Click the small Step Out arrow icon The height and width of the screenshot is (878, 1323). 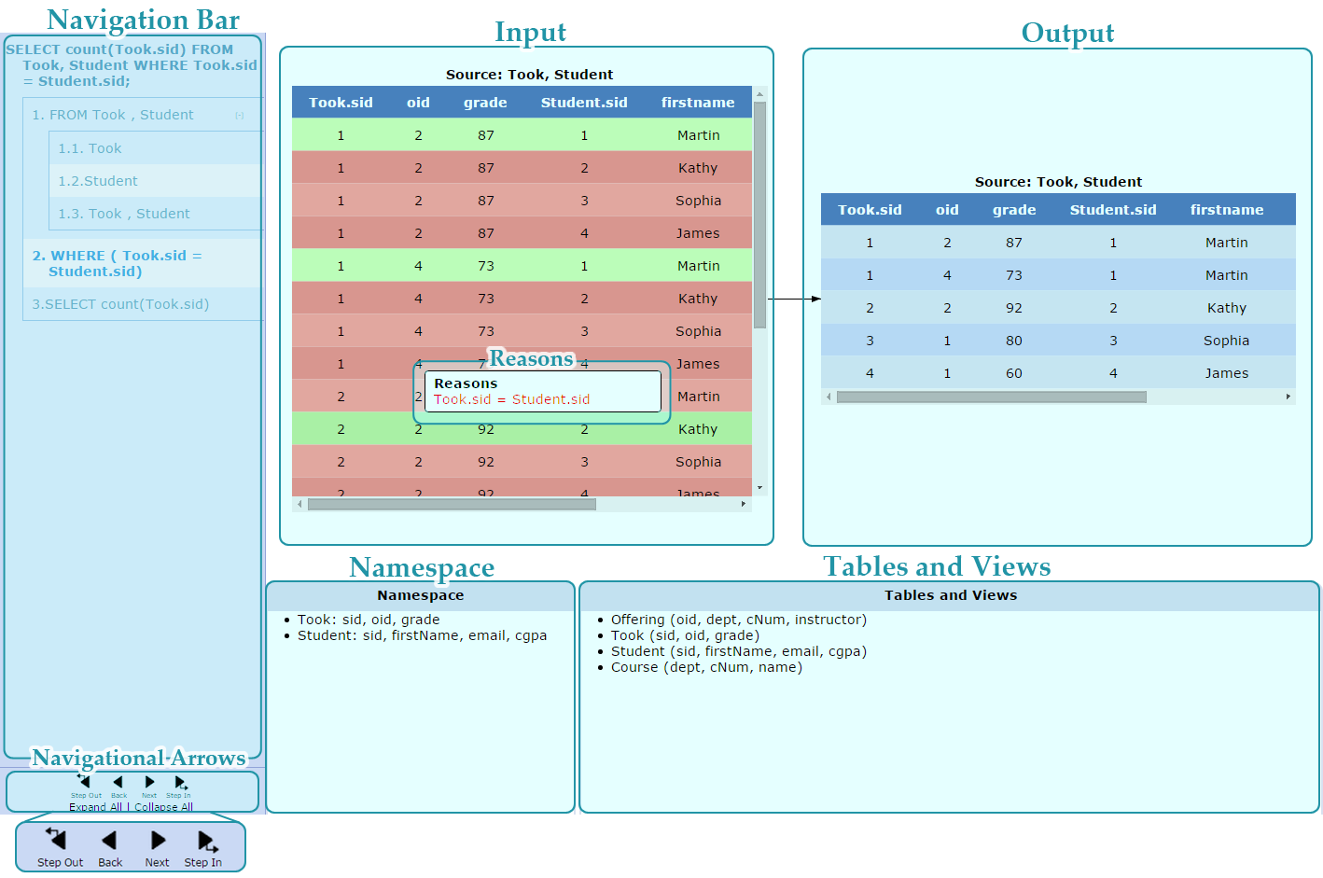pos(84,782)
